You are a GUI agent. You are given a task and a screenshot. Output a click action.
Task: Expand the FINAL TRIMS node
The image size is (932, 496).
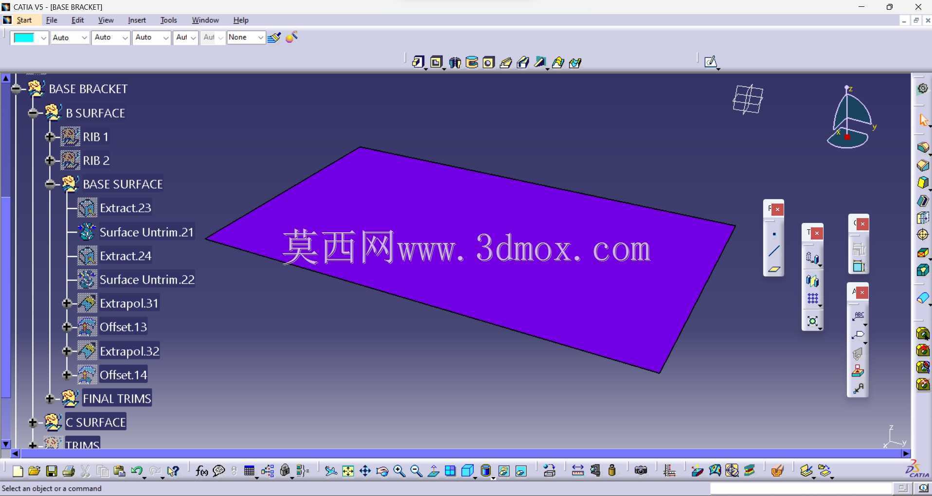tap(50, 398)
